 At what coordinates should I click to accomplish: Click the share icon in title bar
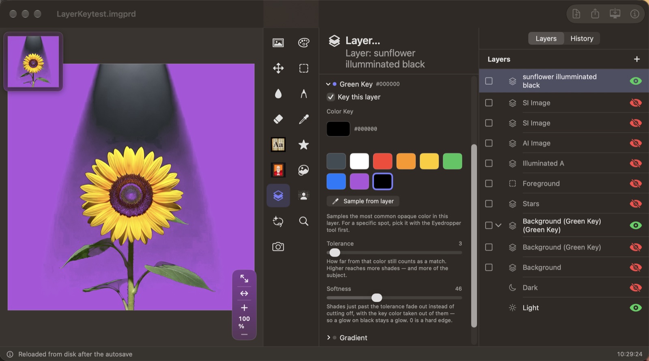coord(595,14)
